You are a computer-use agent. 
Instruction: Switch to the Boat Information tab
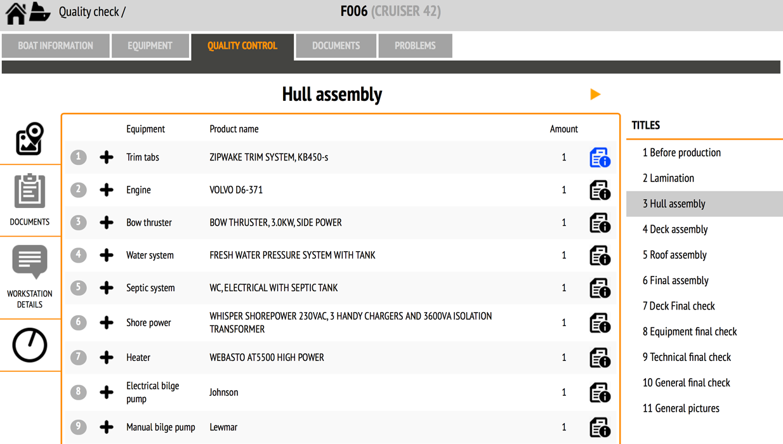[x=55, y=46]
